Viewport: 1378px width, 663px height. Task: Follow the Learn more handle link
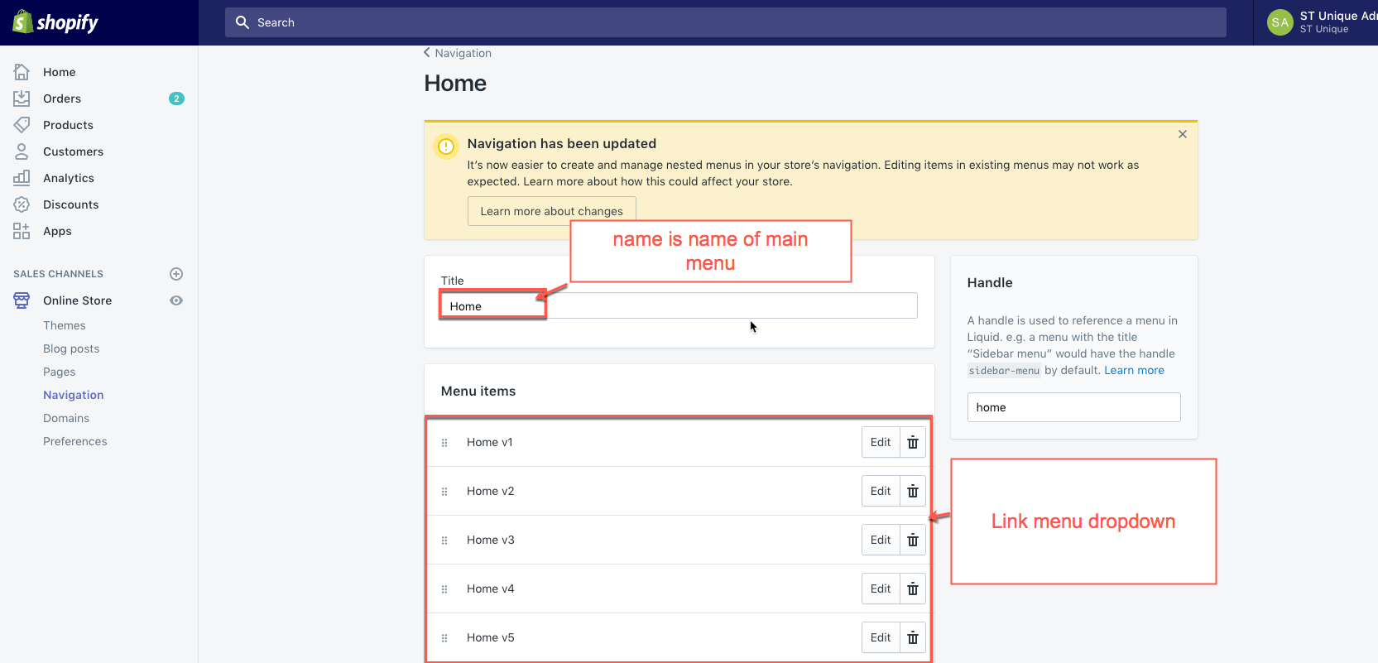coord(1134,370)
